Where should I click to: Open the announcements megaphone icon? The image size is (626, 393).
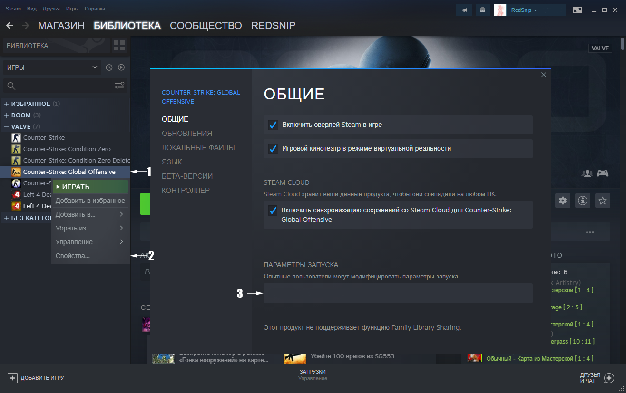464,10
